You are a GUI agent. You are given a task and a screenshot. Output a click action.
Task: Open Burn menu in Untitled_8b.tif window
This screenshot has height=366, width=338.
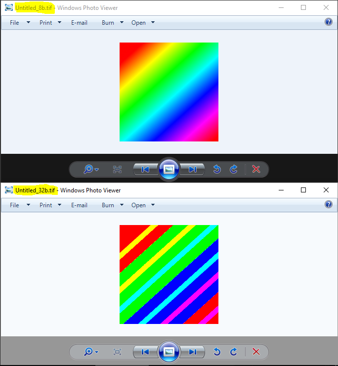108,23
